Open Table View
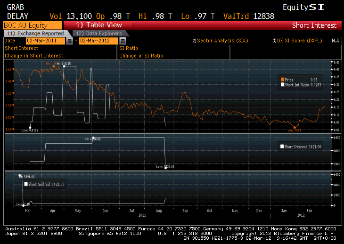The image size is (344, 244). (99, 25)
